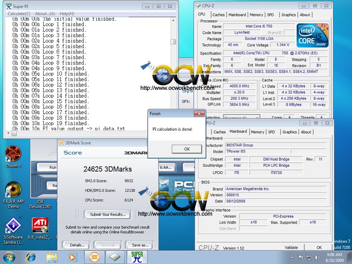Click the 3DMark Score window title icon
The height and width of the screenshot is (264, 352).
pos(61,143)
